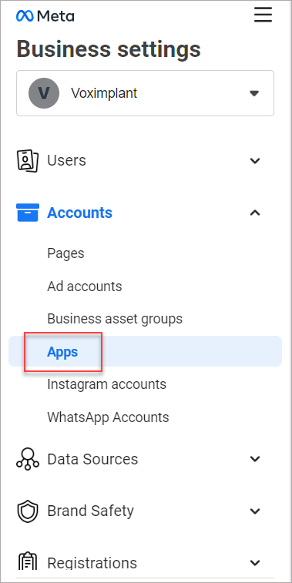Select the highlighted Apps item

tap(145, 351)
